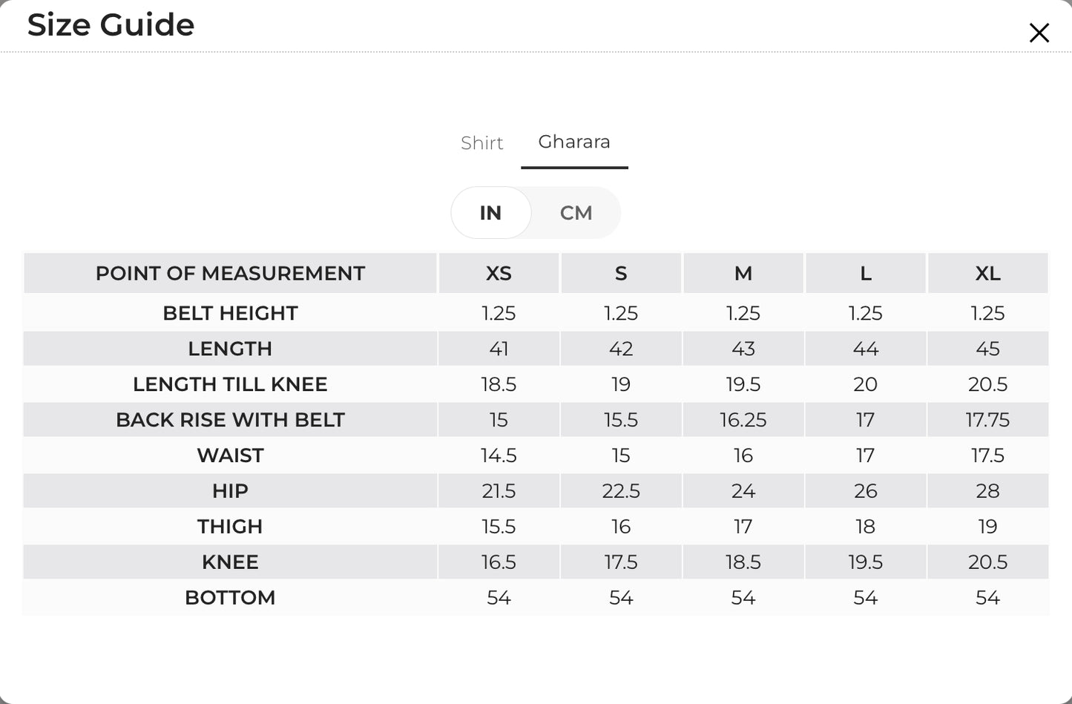Select the L column header
Image resolution: width=1072 pixels, height=704 pixels.
[x=866, y=273]
